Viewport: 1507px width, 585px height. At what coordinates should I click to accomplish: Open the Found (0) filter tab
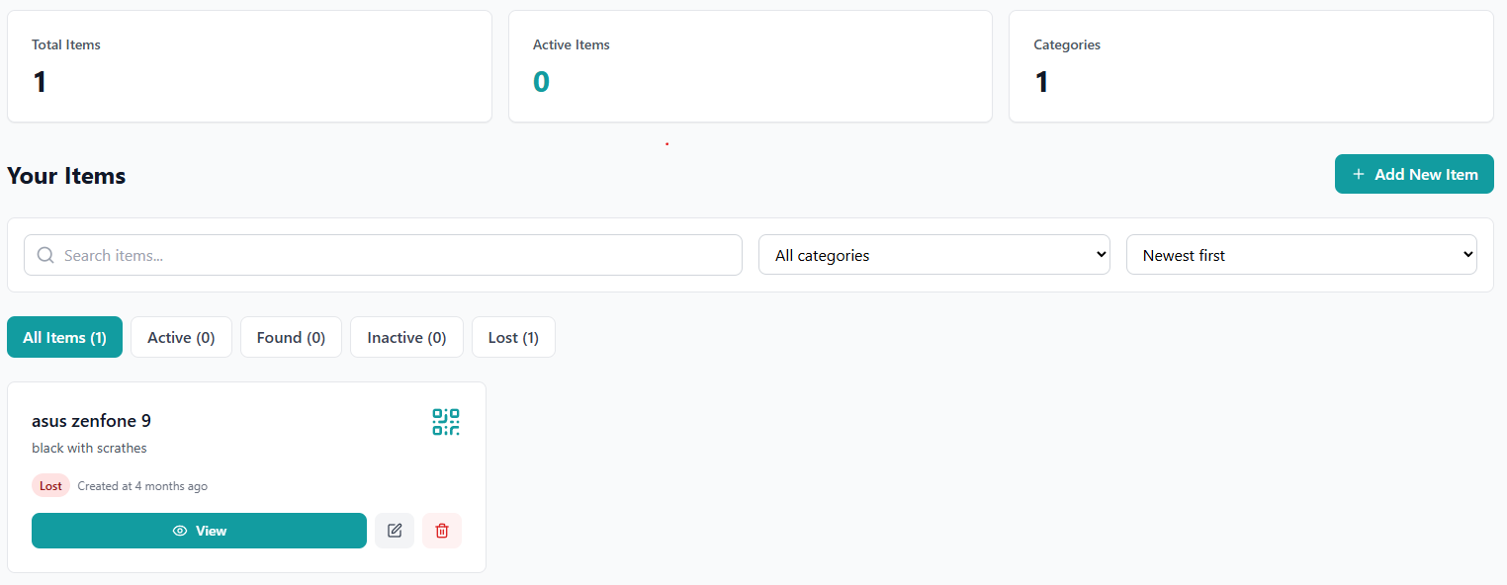tap(291, 337)
